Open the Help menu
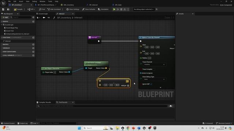The width and height of the screenshot is (234, 131). point(56,1)
